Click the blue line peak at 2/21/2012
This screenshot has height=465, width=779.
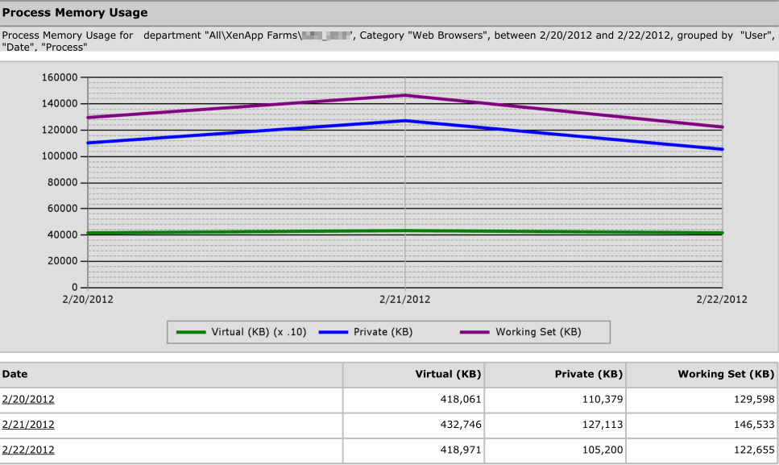click(x=405, y=121)
